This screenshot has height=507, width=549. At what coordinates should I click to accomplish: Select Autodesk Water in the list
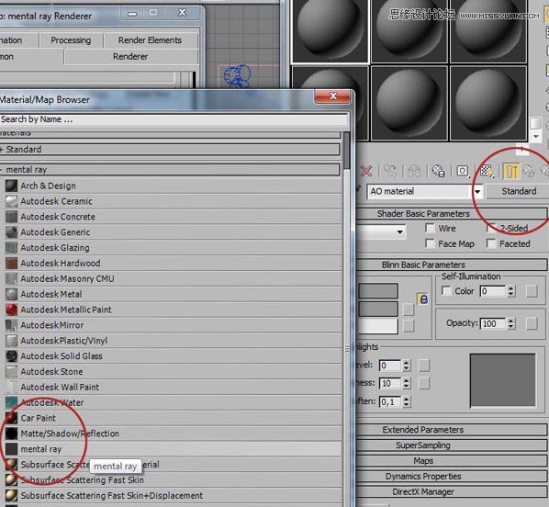pyautogui.click(x=172, y=402)
